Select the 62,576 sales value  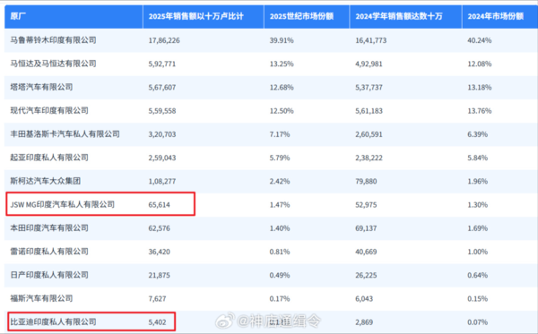click(160, 228)
